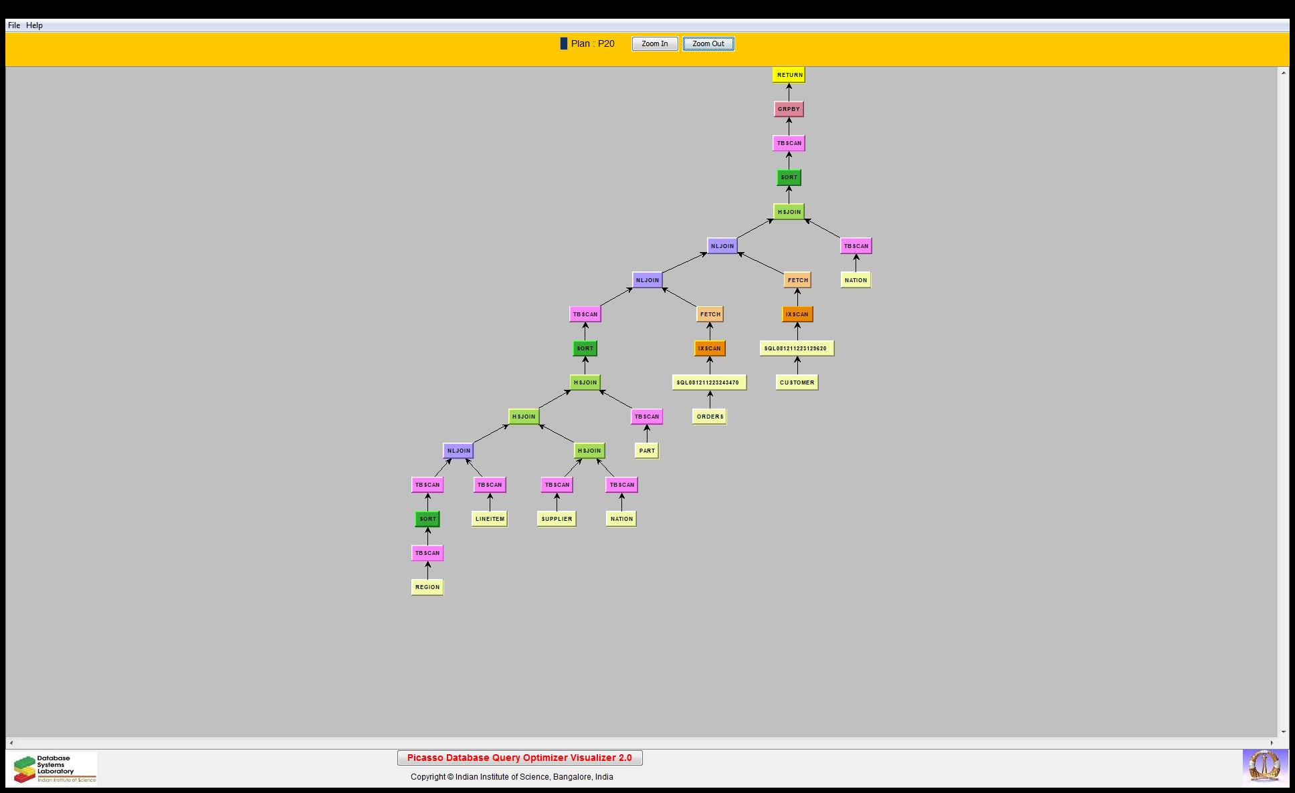
Task: Click the LINEITEM table node
Action: [x=490, y=519]
